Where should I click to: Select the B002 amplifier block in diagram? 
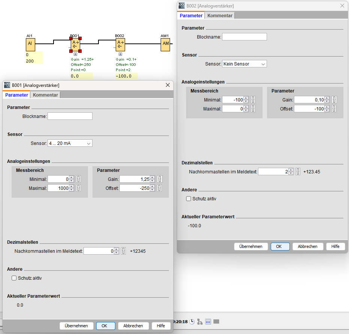click(120, 45)
